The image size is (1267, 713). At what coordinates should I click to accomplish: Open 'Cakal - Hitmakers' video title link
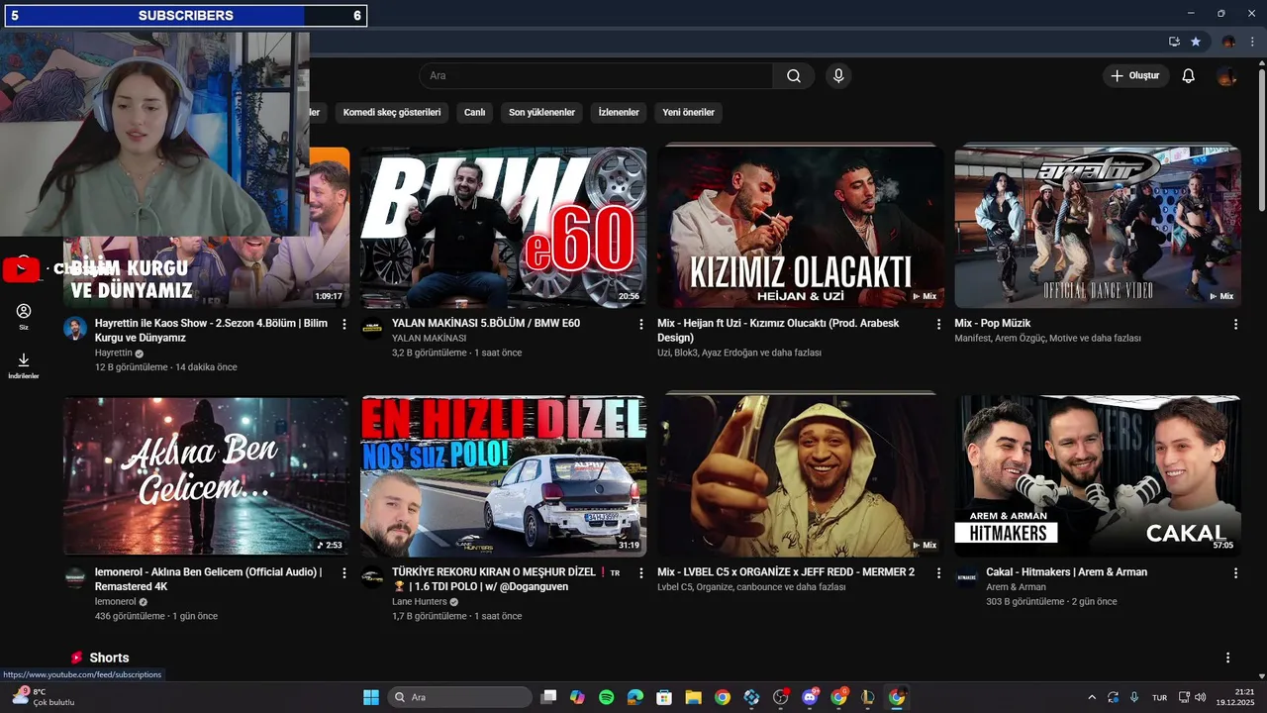point(1067,571)
